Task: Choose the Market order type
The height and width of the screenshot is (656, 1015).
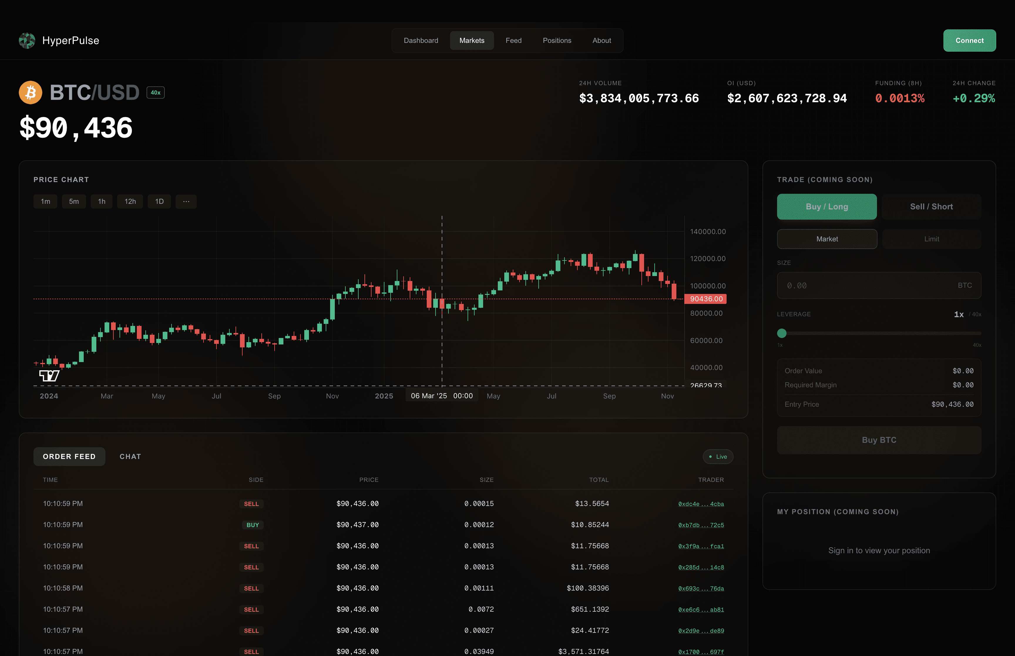Action: coord(827,239)
